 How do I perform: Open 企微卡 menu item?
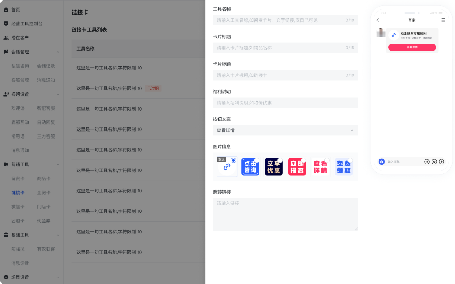pos(44,193)
